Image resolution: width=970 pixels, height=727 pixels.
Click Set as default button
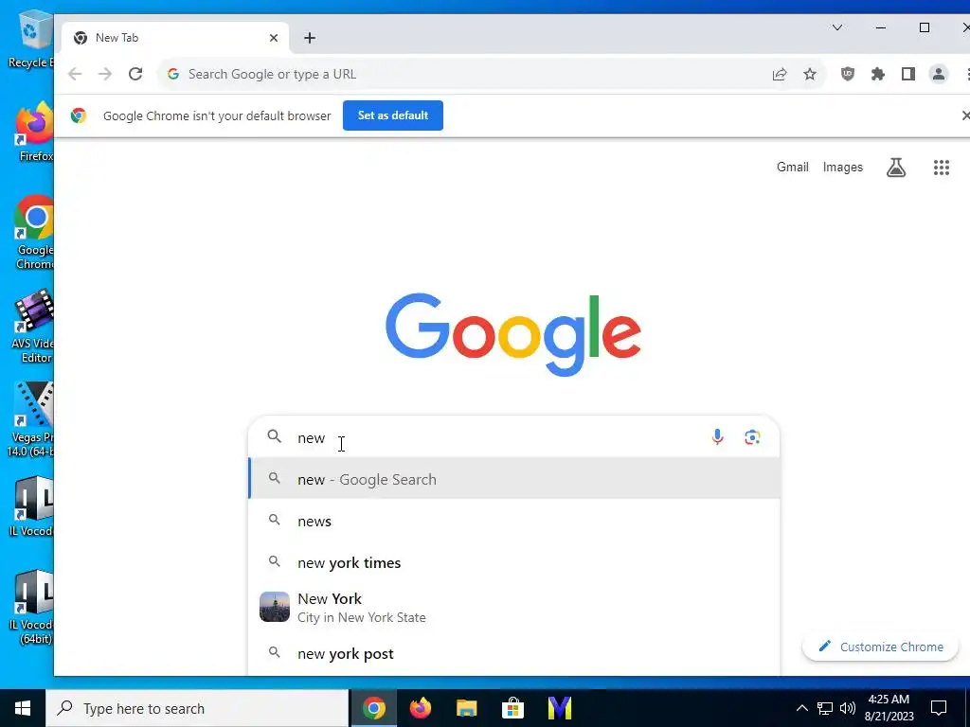(393, 115)
